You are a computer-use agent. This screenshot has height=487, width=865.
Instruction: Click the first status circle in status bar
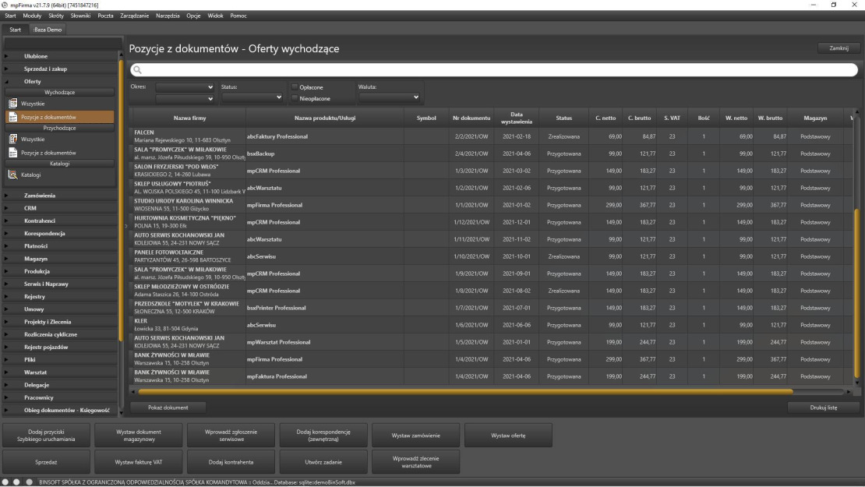[x=5, y=482]
